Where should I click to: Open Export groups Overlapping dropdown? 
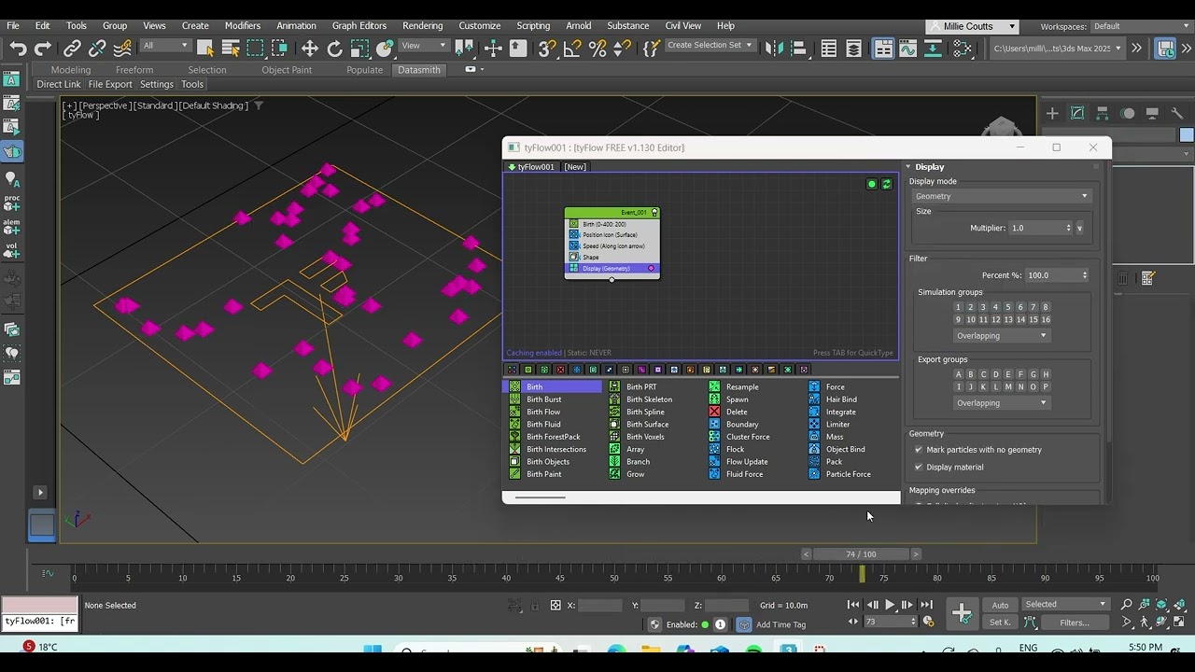(1001, 402)
